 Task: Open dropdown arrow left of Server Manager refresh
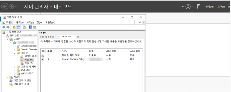click(x=183, y=6)
